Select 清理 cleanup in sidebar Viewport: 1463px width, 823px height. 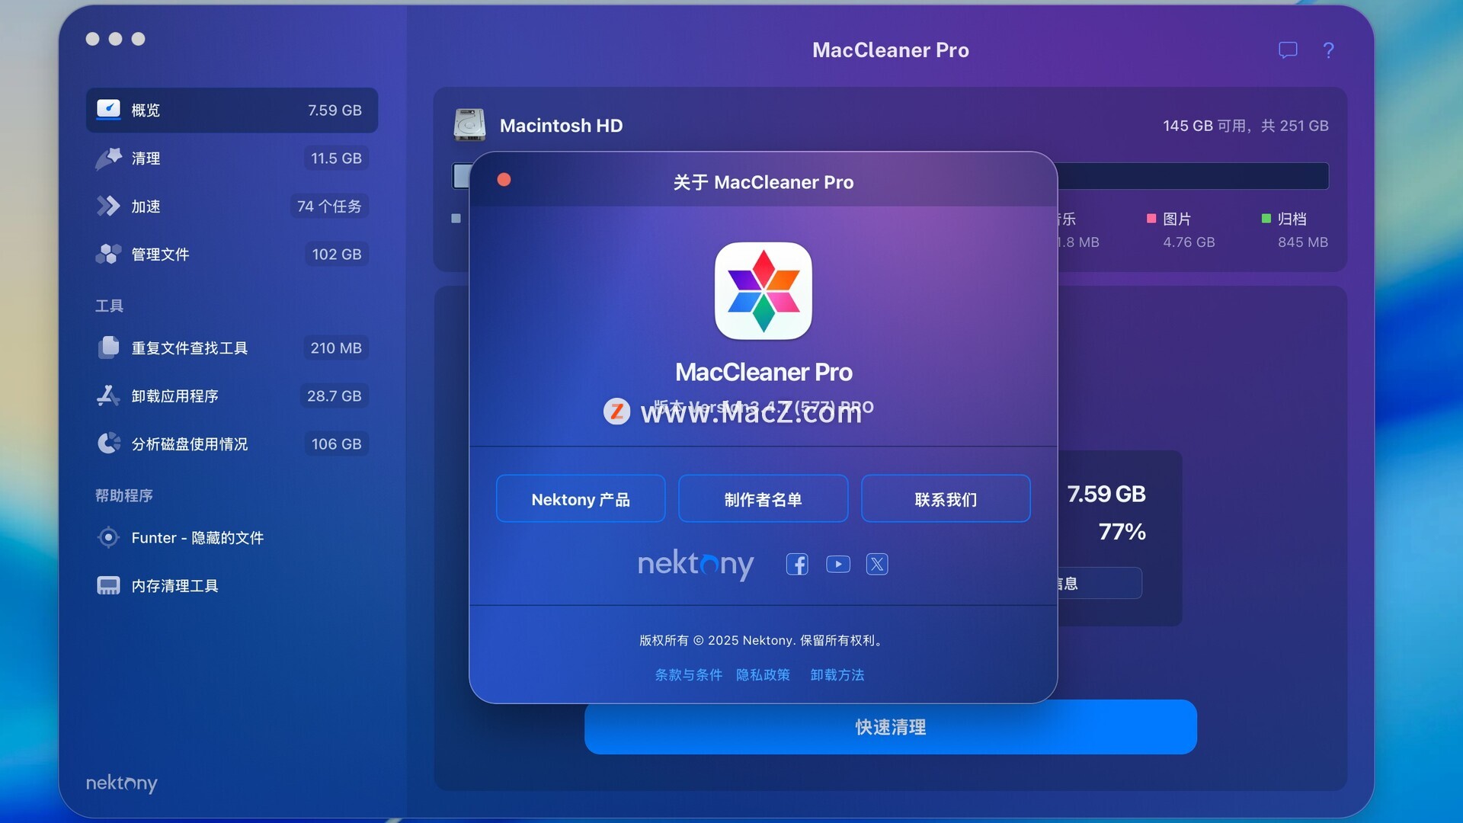point(232,158)
